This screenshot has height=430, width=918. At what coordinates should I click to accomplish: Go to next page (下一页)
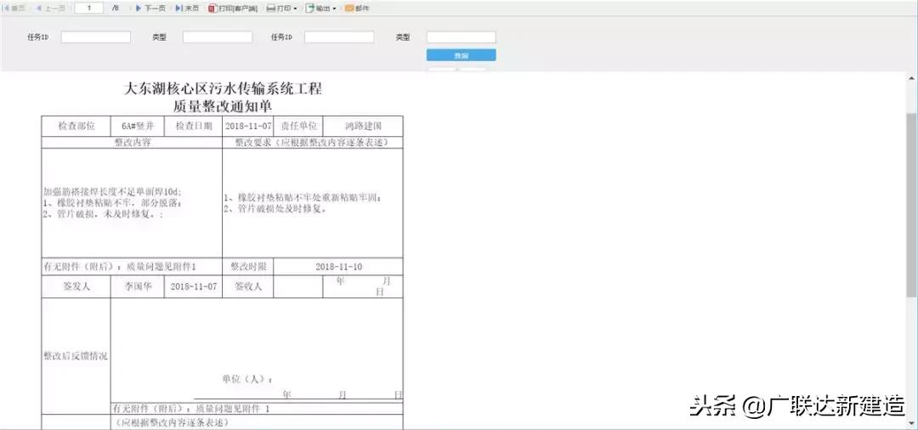click(150, 8)
